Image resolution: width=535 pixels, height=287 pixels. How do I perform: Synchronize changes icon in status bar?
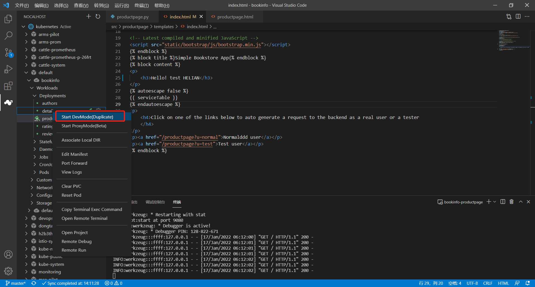click(x=34, y=283)
